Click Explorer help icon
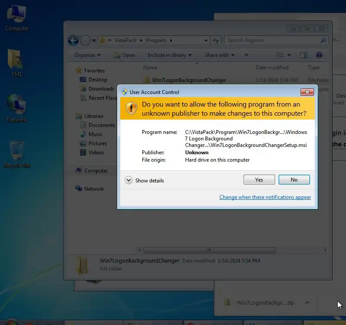Viewport: 346px width, 325px height. click(319, 55)
